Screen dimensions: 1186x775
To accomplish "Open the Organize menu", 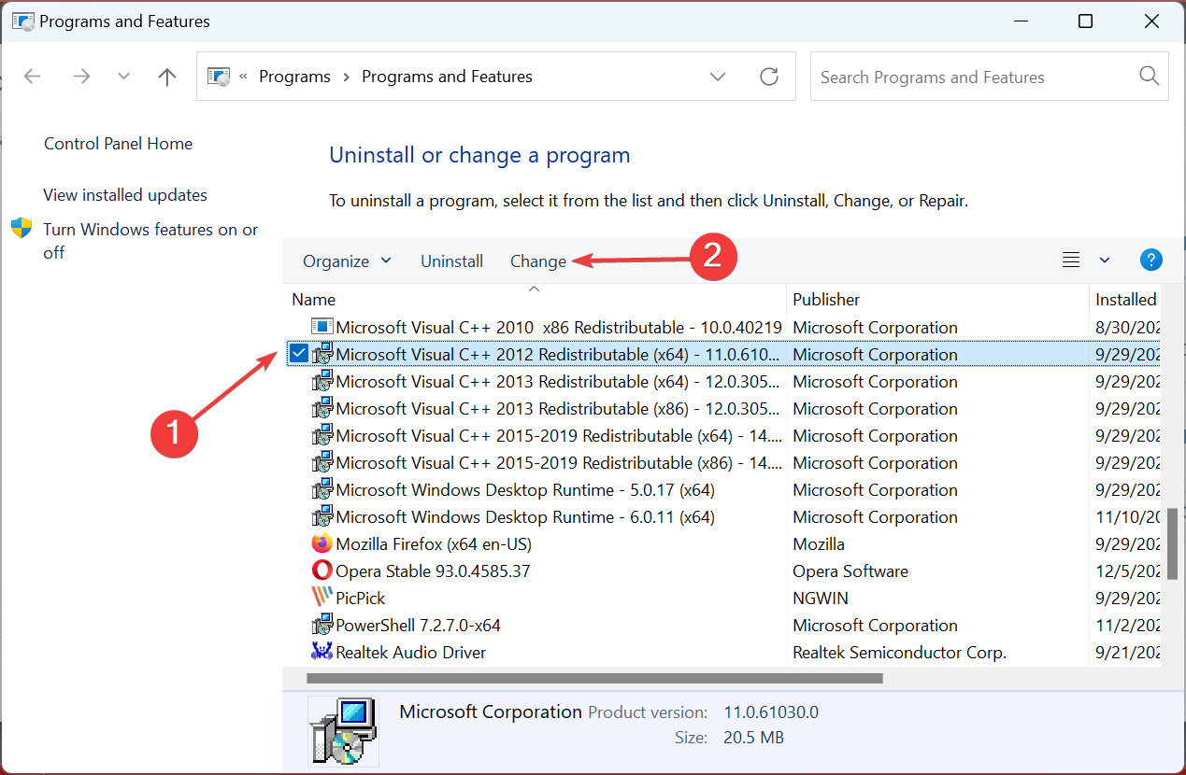I will click(x=347, y=261).
